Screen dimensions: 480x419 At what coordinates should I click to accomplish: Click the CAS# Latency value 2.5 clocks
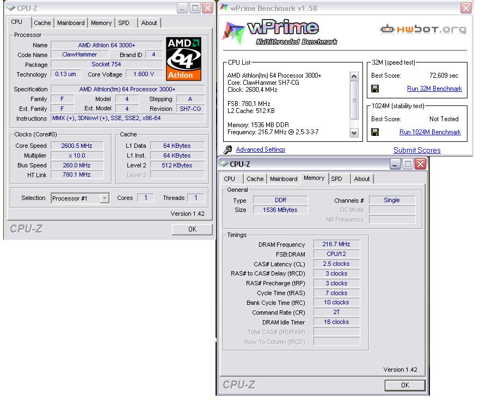[336, 264]
